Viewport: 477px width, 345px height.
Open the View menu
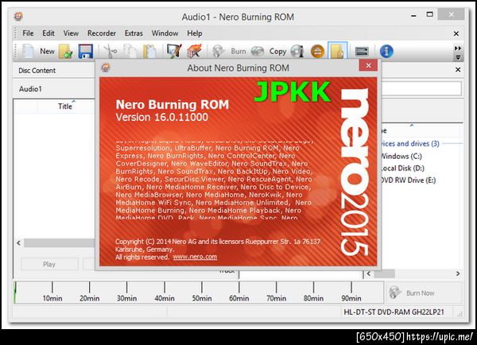[71, 33]
